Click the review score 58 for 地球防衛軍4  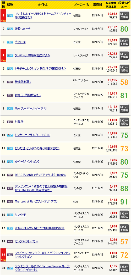(x=124, y=82)
